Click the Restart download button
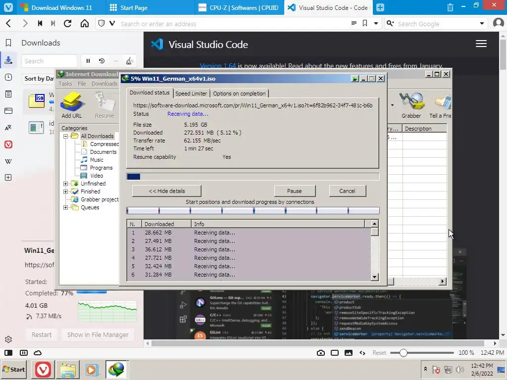 (x=42, y=335)
